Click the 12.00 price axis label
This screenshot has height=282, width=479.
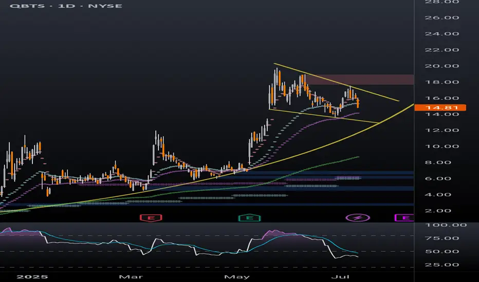point(441,130)
